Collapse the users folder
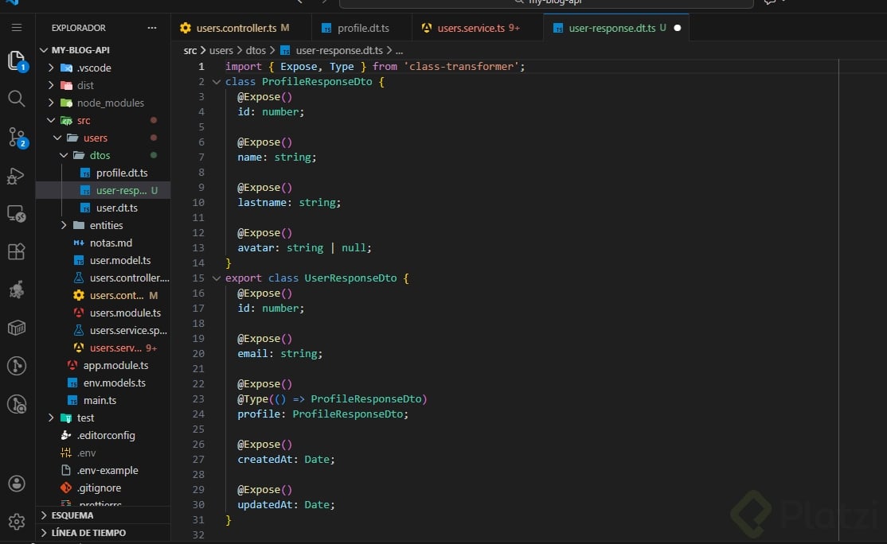887x544 pixels. point(57,138)
